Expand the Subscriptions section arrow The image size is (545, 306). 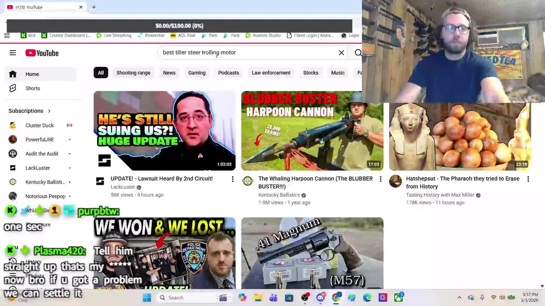click(49, 111)
